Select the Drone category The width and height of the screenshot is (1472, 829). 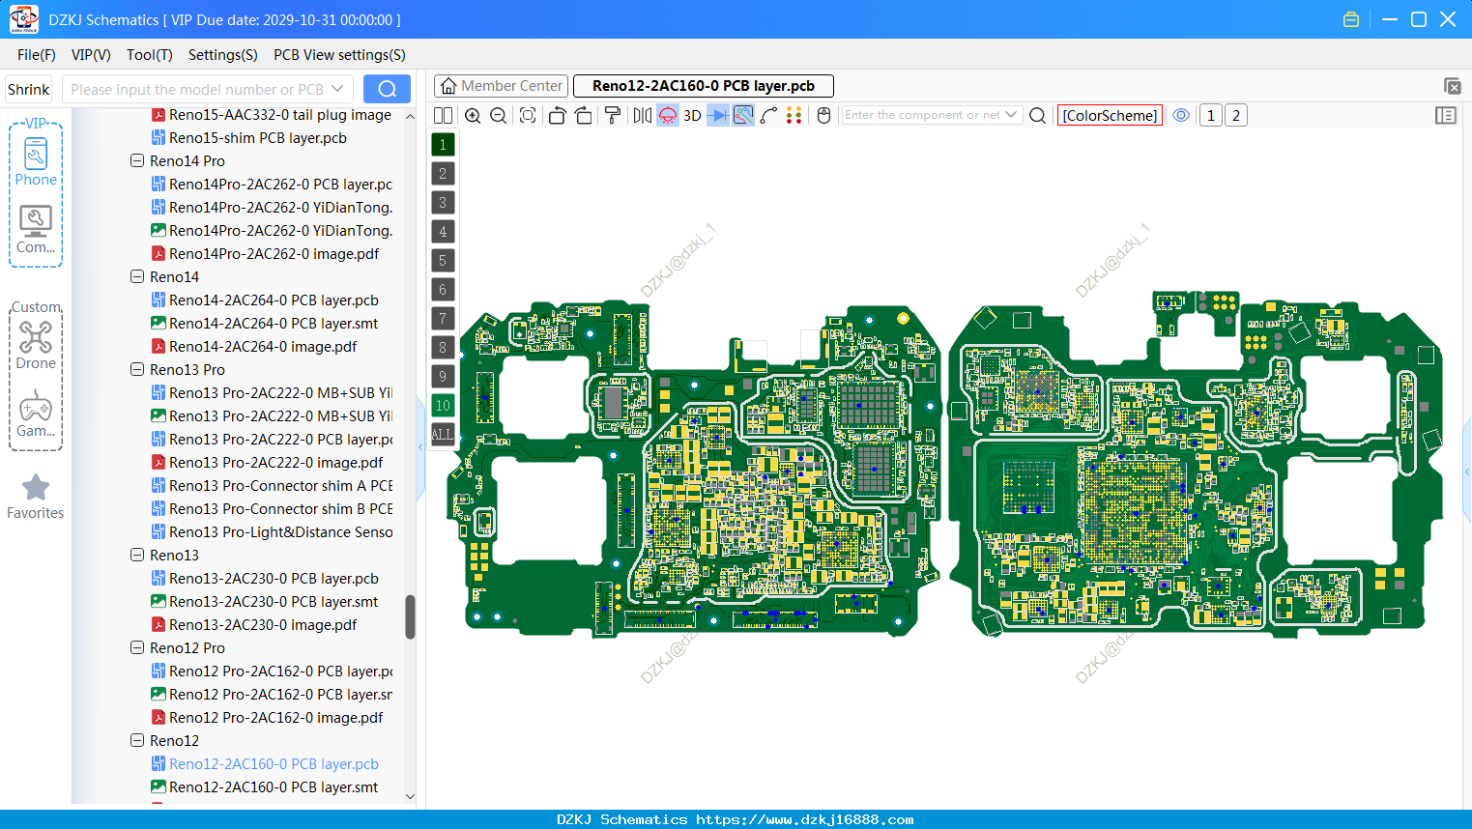coord(36,345)
